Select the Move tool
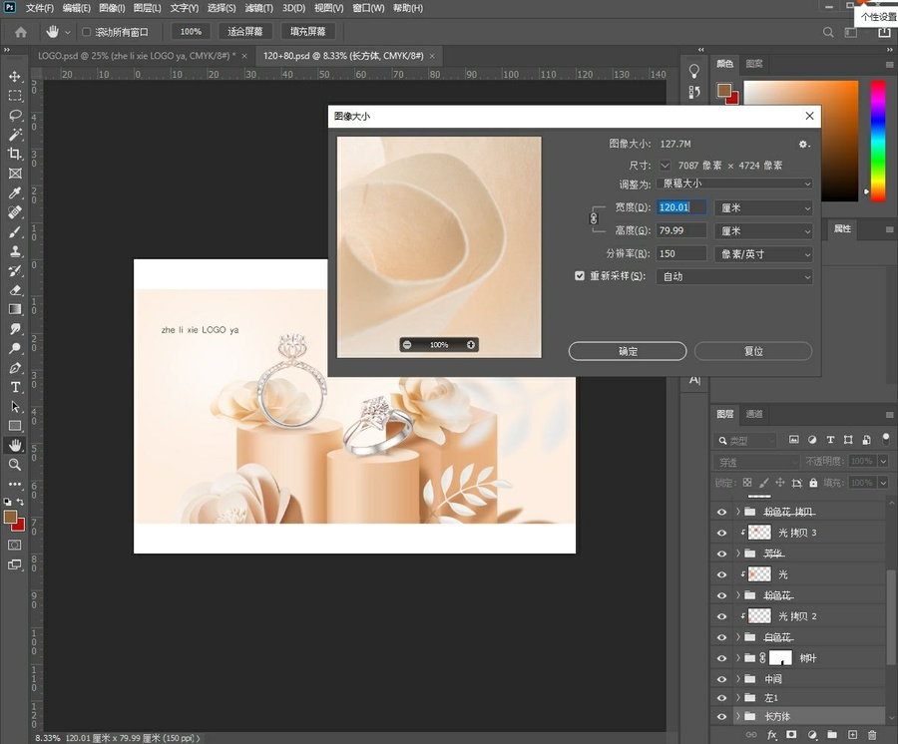The height and width of the screenshot is (744, 898). pyautogui.click(x=15, y=76)
